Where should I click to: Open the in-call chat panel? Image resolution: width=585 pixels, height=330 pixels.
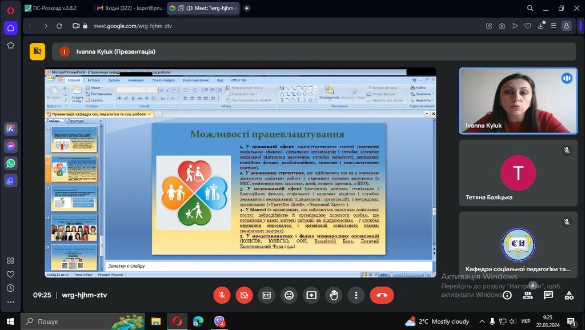pyautogui.click(x=548, y=295)
